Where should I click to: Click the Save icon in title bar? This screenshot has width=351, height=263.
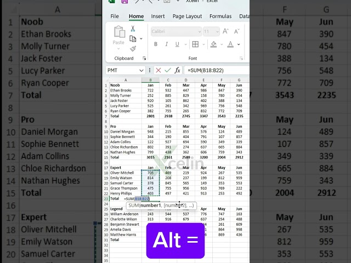pos(124,1)
